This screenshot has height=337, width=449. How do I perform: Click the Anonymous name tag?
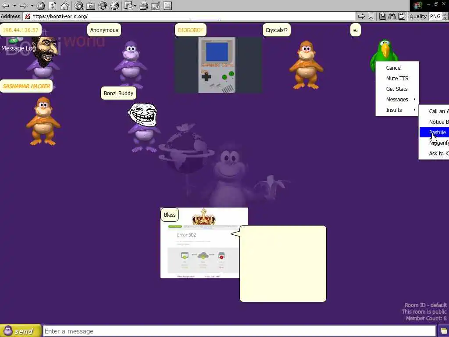(104, 30)
